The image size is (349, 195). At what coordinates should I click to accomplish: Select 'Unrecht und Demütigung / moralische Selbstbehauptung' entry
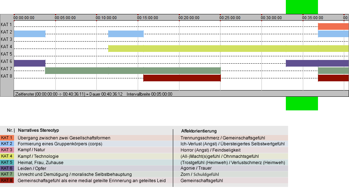75,174
